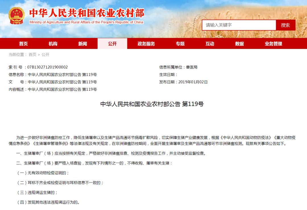Open 业务管理 in the navigation bar
Image resolution: width=307 pixels, height=210 pixels.
point(273,44)
